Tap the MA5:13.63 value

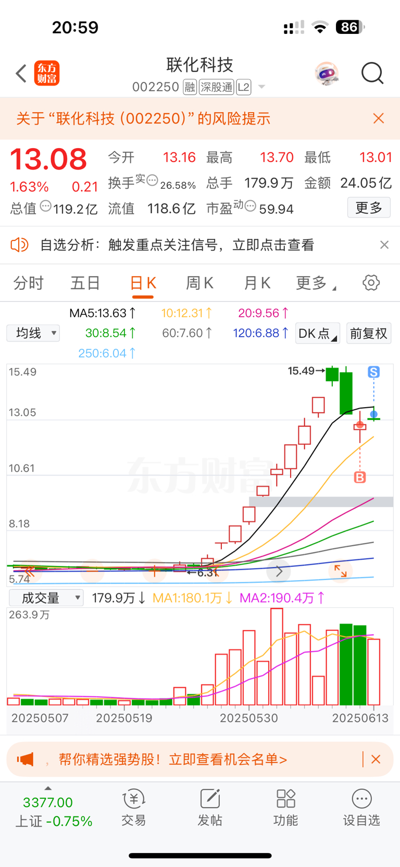pyautogui.click(x=103, y=313)
